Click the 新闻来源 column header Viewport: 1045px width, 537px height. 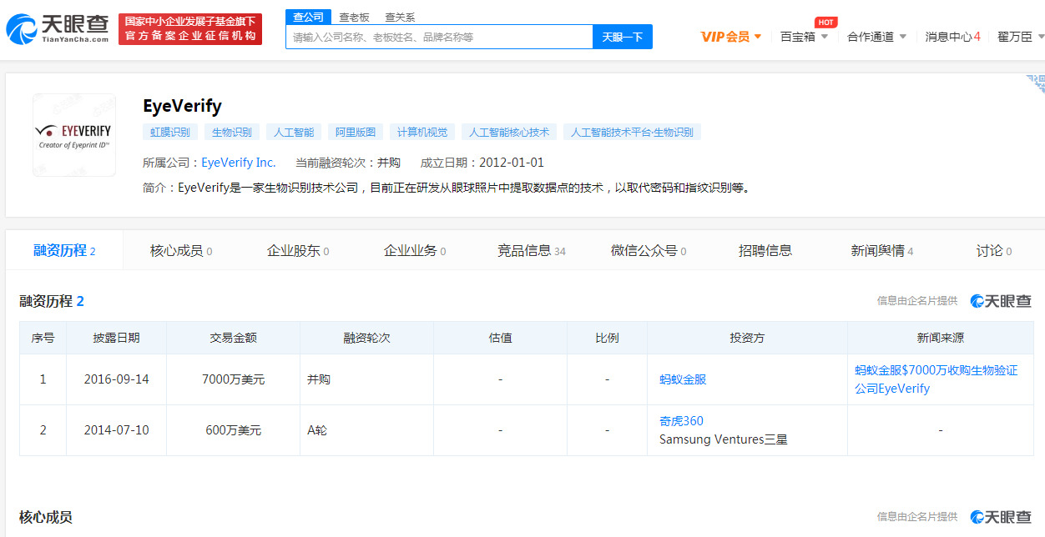click(941, 338)
